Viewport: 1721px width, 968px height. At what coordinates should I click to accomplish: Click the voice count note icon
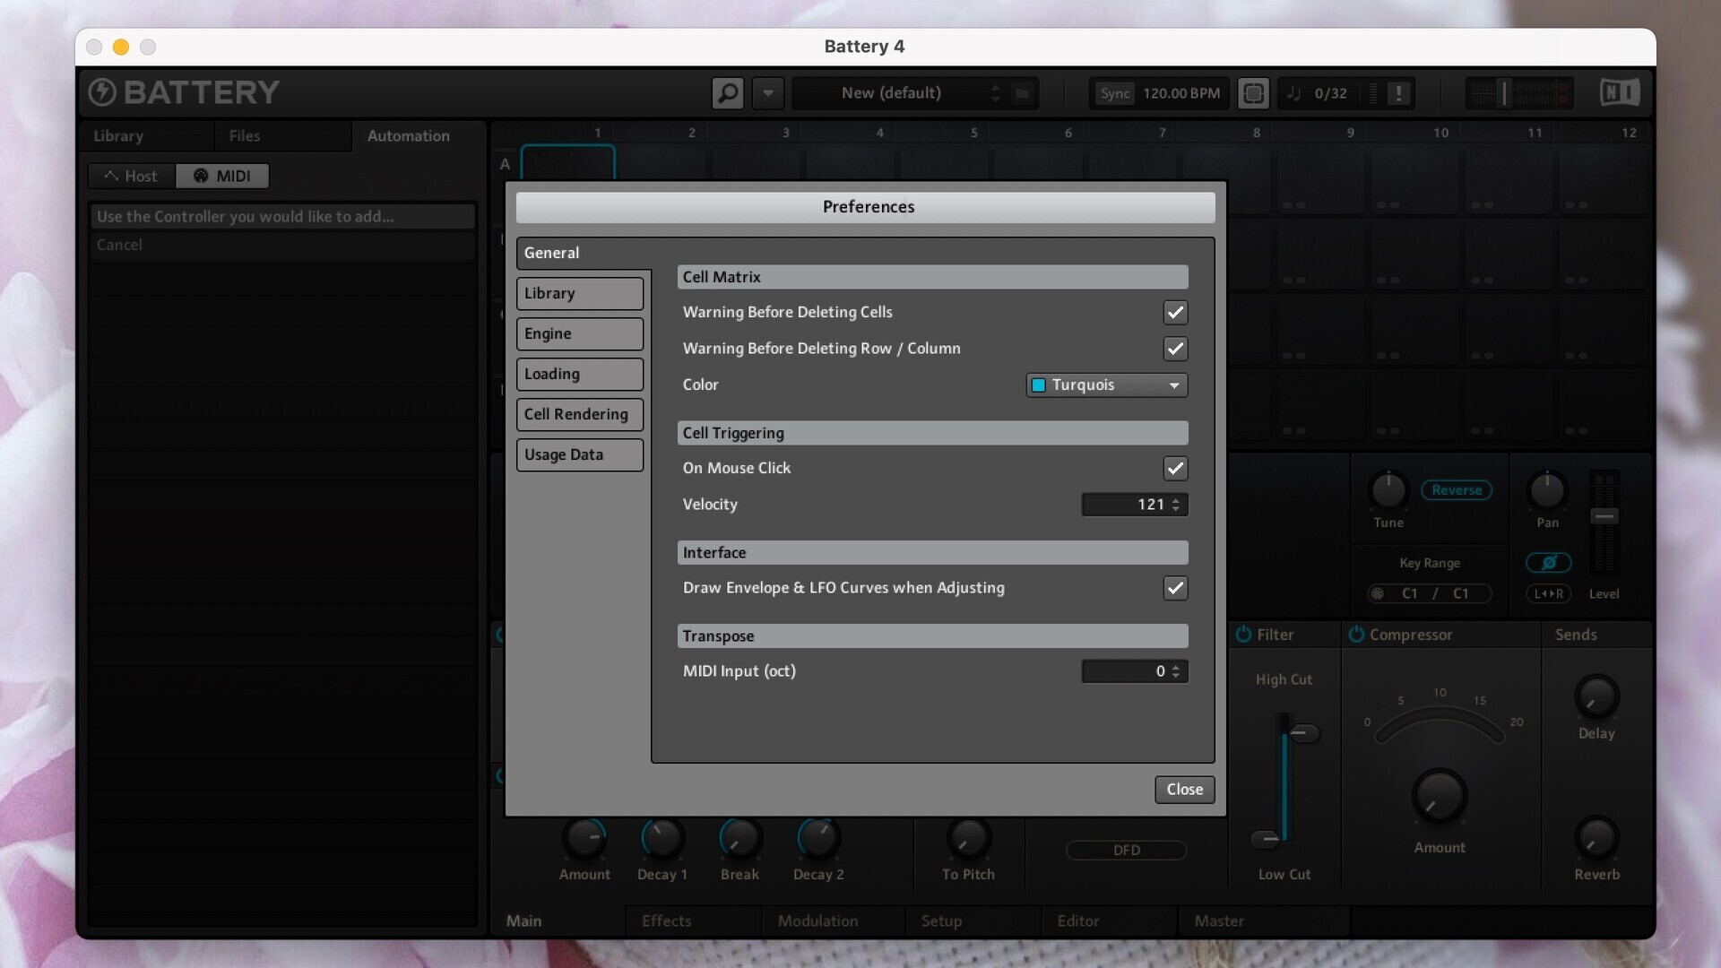coord(1293,93)
